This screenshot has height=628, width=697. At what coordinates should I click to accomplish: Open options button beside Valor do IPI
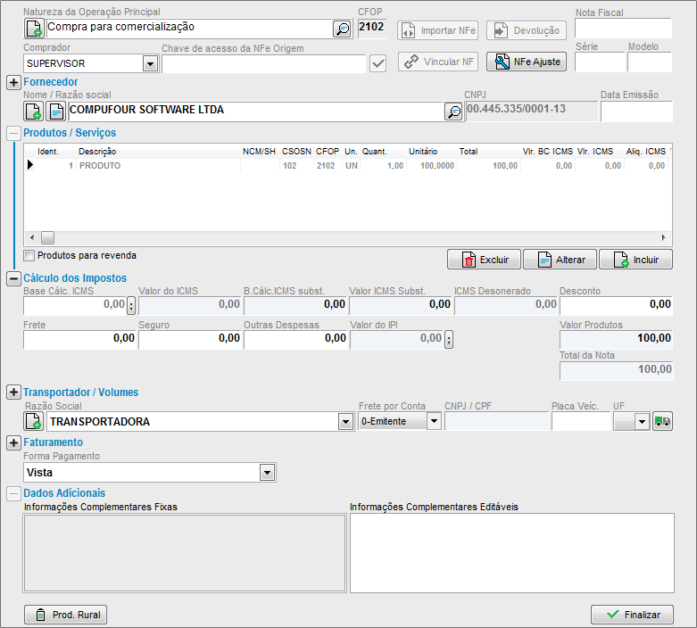[449, 340]
